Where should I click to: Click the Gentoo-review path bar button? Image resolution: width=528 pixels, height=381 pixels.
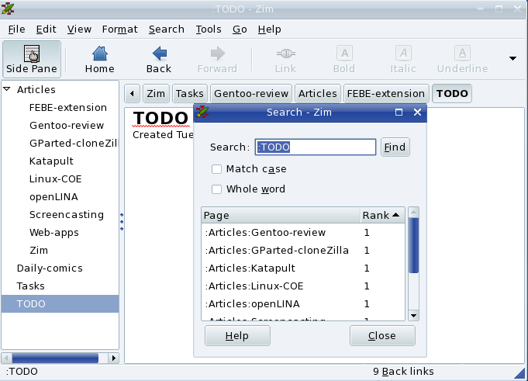[x=251, y=93]
